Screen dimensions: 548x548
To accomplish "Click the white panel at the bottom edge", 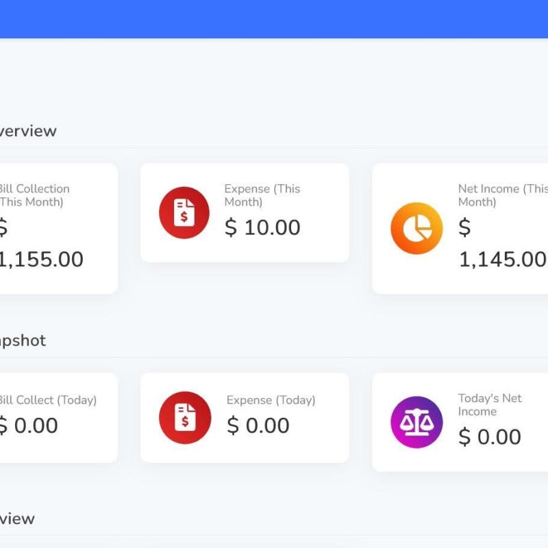I will point(274,545).
